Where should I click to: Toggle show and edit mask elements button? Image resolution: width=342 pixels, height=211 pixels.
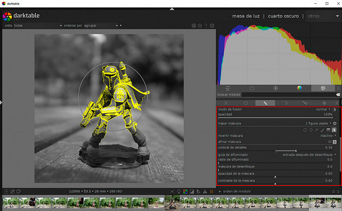click(334, 130)
